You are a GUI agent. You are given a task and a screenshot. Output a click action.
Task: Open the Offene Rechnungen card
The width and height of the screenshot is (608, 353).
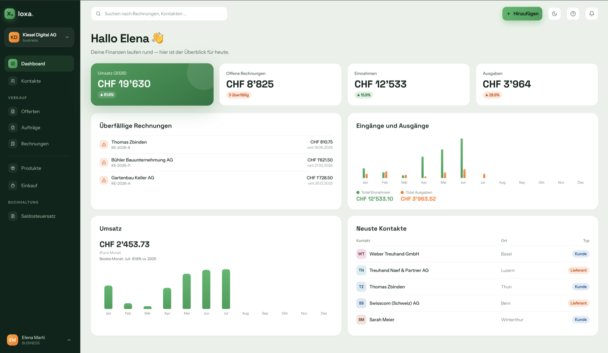(x=280, y=85)
